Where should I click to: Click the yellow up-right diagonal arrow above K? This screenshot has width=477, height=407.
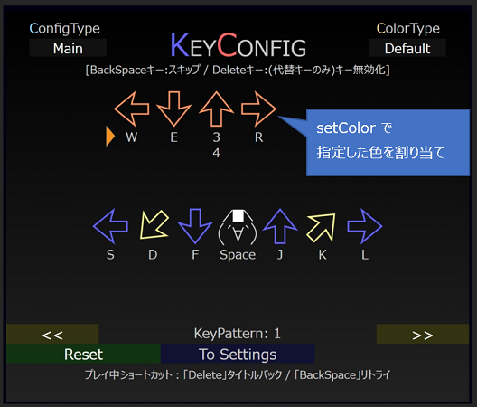coord(323,227)
